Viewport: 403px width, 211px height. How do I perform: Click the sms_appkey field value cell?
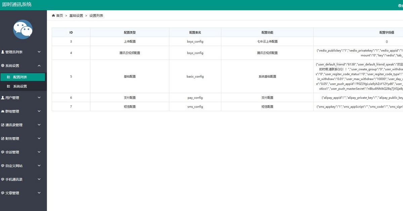tap(358, 107)
